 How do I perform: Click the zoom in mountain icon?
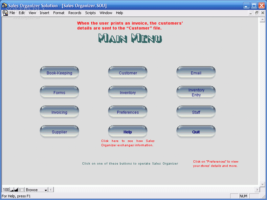tap(16, 190)
